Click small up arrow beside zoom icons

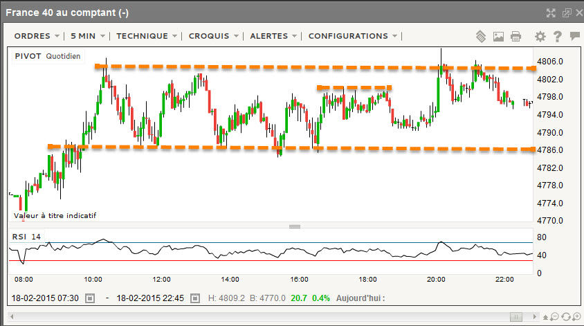point(545,317)
